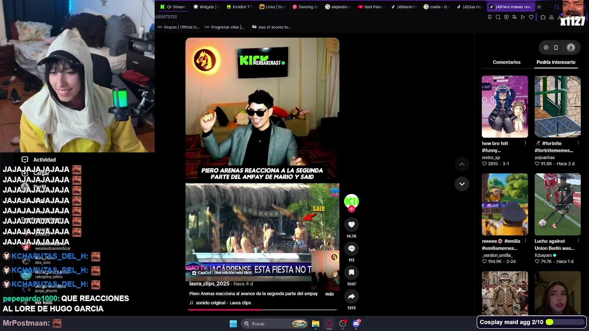Open Opera GX from taskbar
The height and width of the screenshot is (331, 589).
[x=329, y=324]
